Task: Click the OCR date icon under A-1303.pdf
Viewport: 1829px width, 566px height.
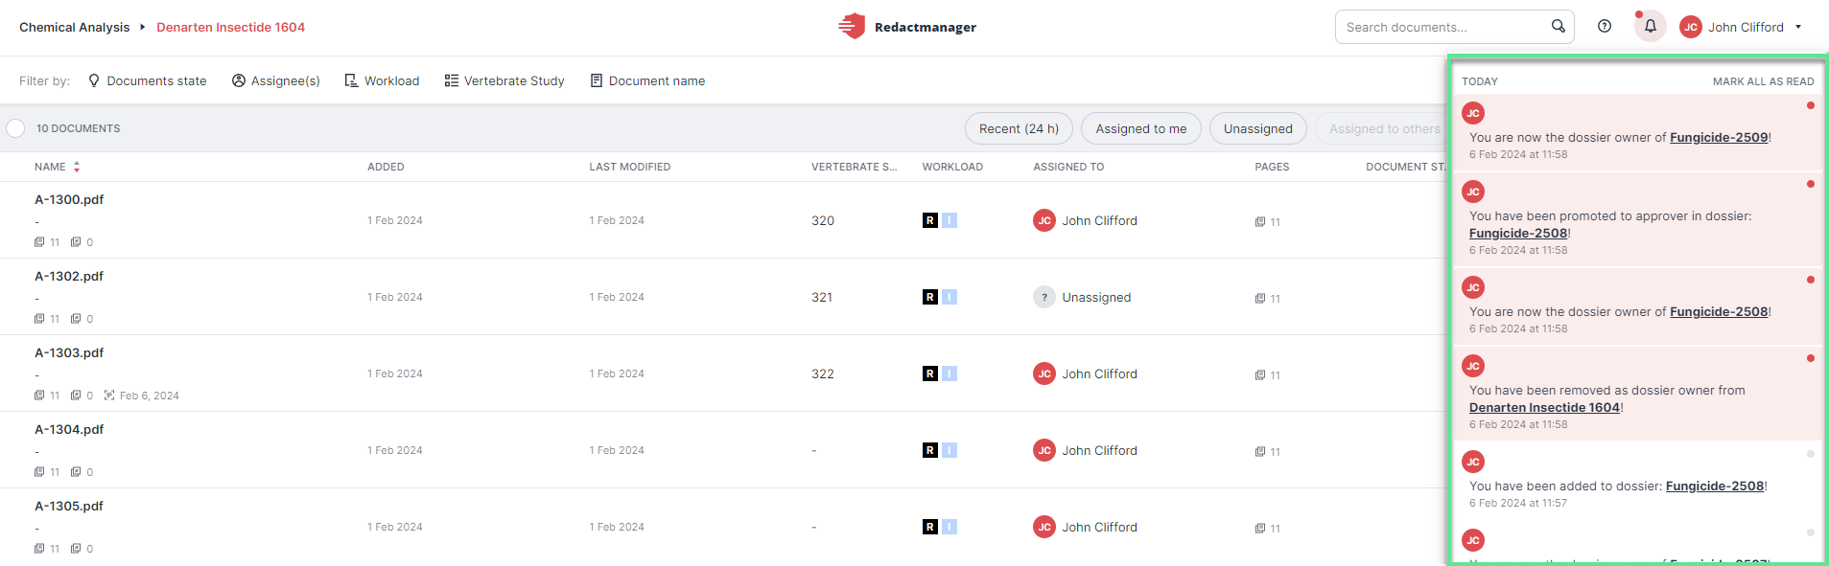Action: click(x=109, y=396)
